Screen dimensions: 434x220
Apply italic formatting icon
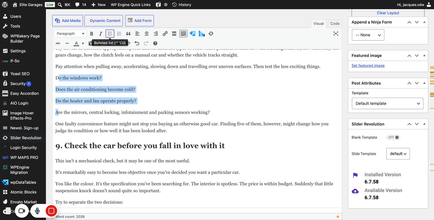pyautogui.click(x=101, y=34)
